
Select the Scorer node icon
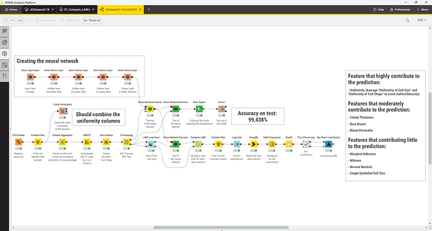click(222, 109)
